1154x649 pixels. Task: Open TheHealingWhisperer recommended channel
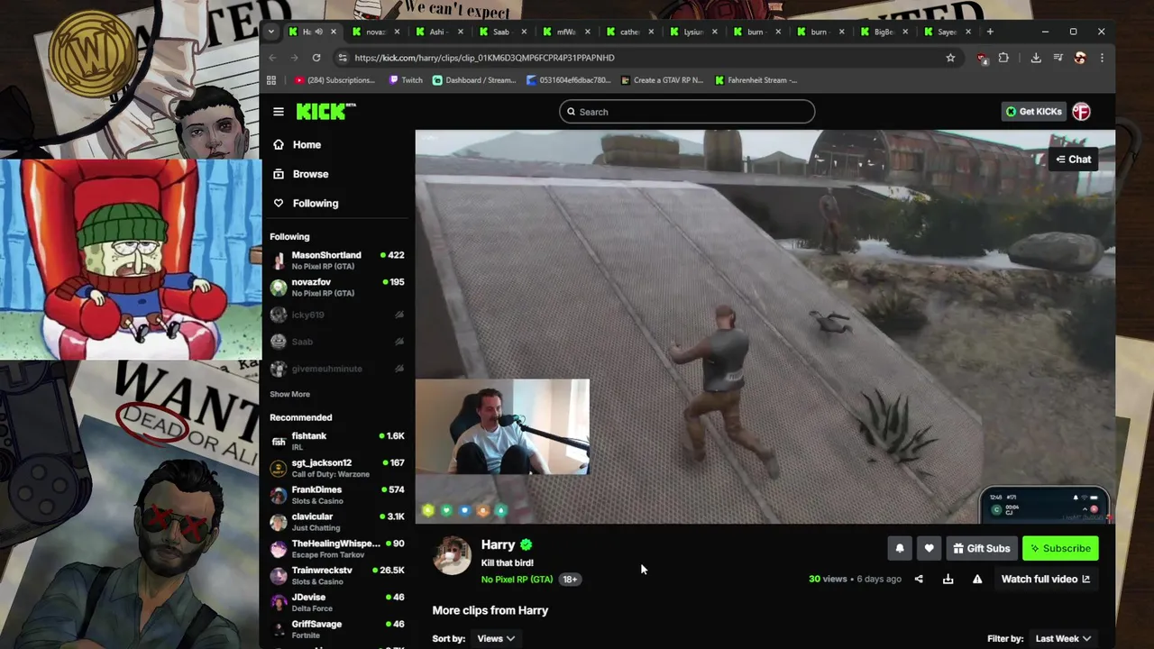pos(336,548)
